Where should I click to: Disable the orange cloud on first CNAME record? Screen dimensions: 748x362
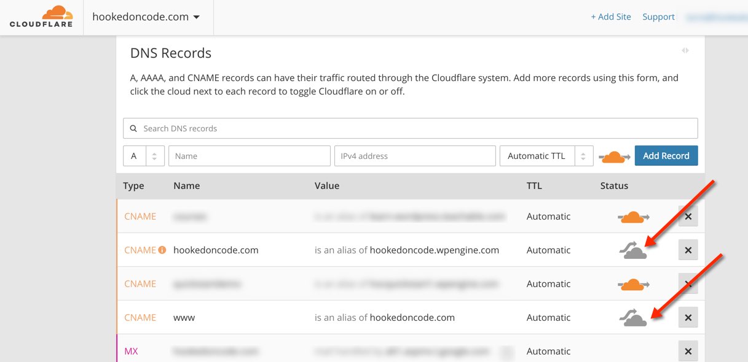633,217
